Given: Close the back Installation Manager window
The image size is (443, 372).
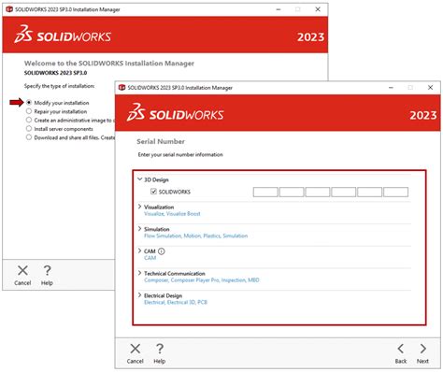Looking at the screenshot, I should (x=318, y=9).
